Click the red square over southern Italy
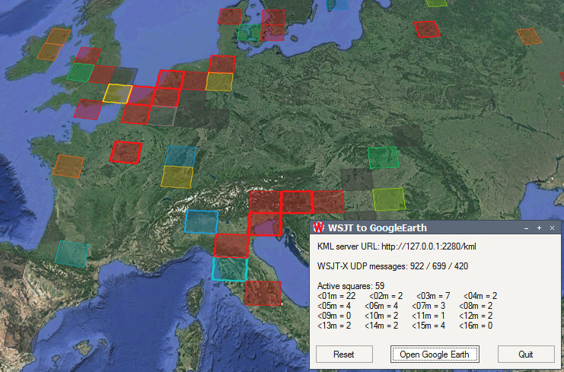Screen dimensions: 564x372 click(x=263, y=293)
